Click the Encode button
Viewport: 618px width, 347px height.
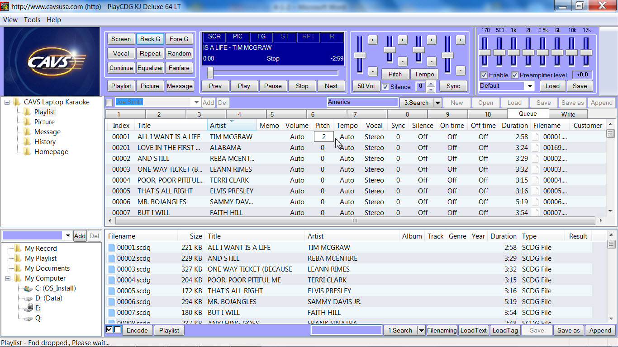click(x=137, y=330)
